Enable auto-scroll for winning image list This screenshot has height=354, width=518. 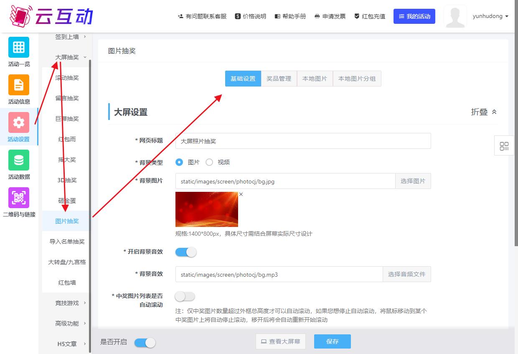tap(185, 296)
